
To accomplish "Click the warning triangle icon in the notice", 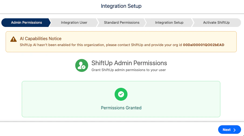I will [13, 39].
